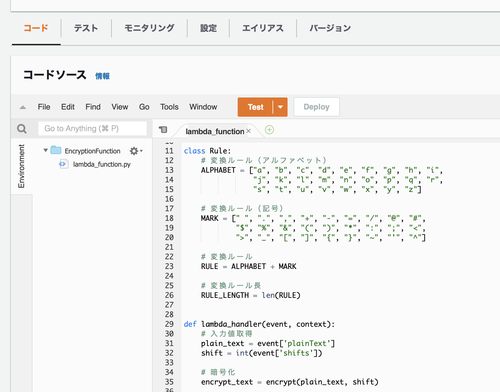Click the EncryptionFunction folder icon
Image resolution: width=500 pixels, height=392 pixels.
click(56, 150)
